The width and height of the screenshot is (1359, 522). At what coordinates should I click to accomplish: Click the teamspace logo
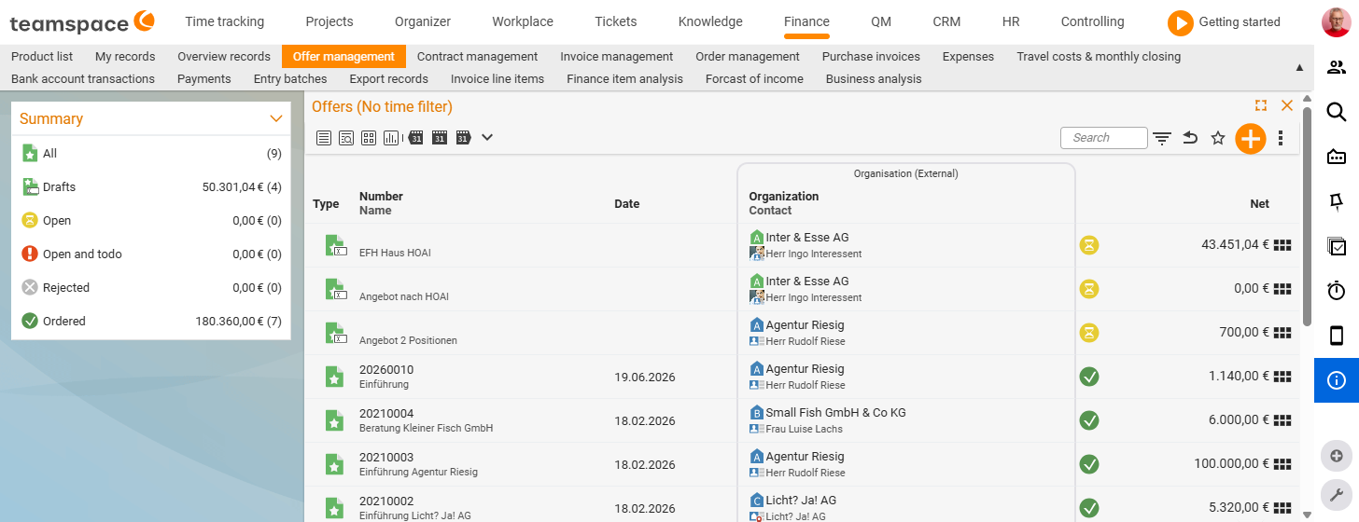click(82, 21)
